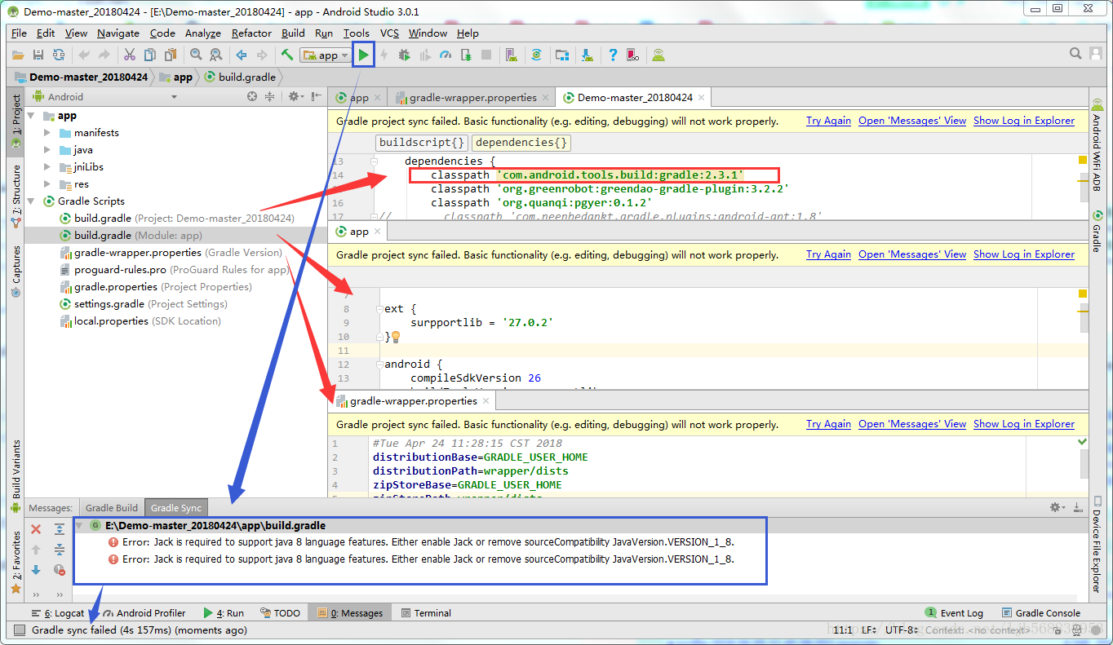Click the dependencies{} breadcrumb

(521, 143)
